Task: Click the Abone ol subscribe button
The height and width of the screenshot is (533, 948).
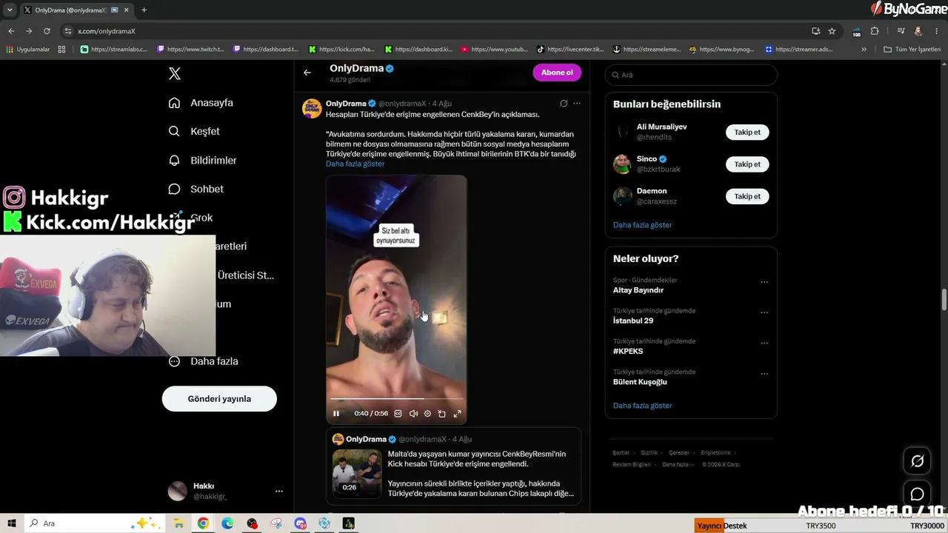Action: click(557, 73)
